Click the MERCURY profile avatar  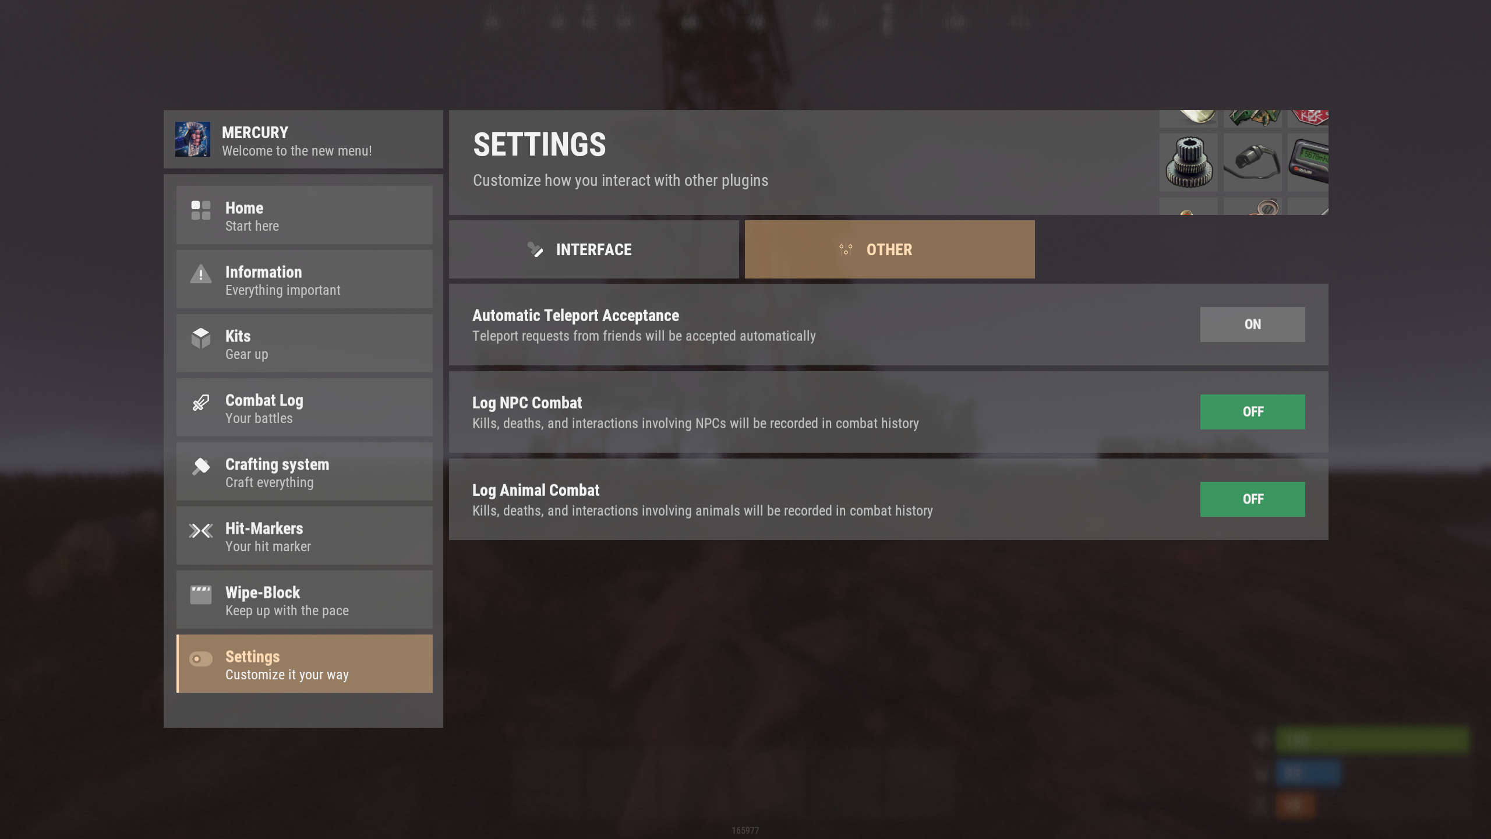tap(193, 139)
